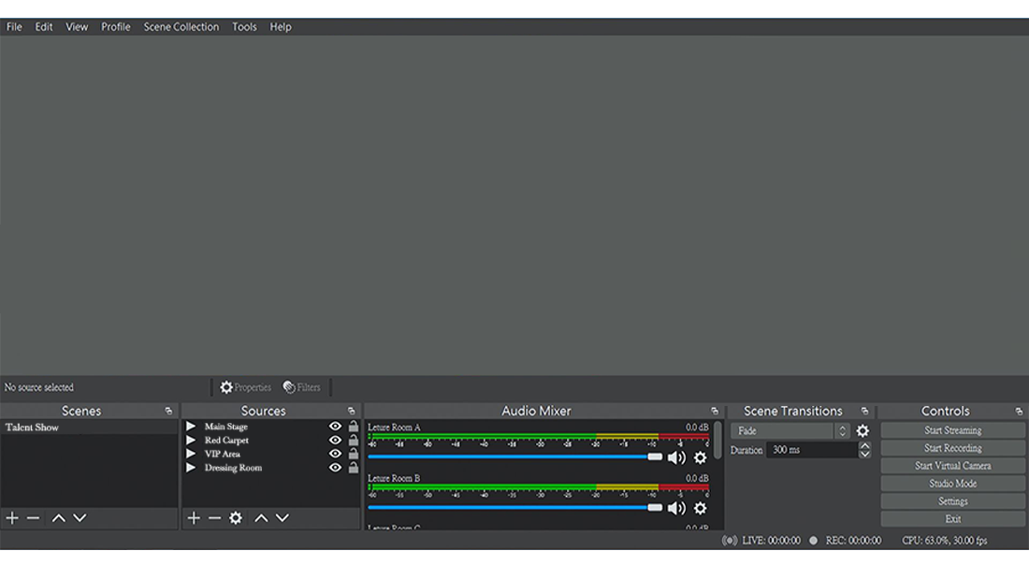Pop out the Scenes dock
This screenshot has width=1029, height=580.
coord(168,412)
